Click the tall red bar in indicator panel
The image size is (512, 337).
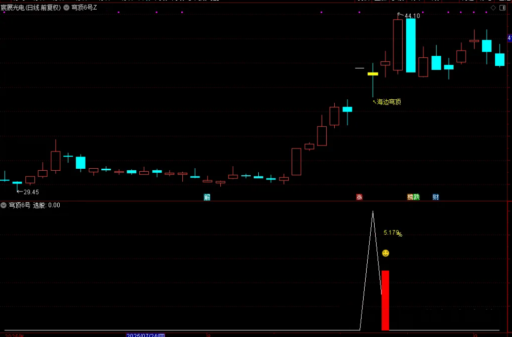[x=385, y=300]
